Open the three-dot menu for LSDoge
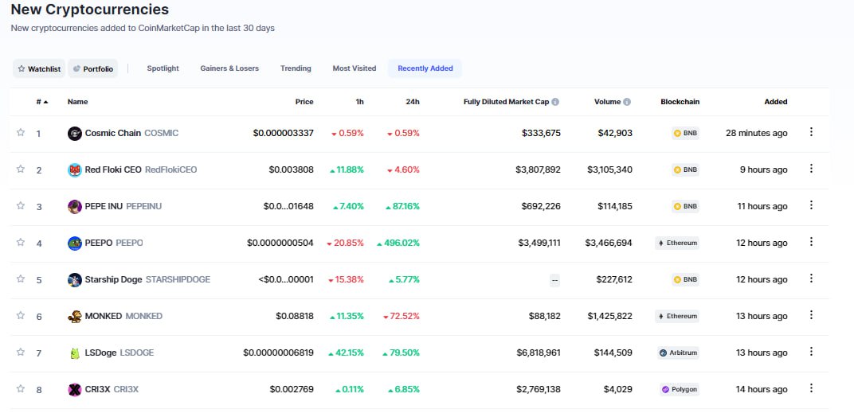The width and height of the screenshot is (854, 413). point(811,352)
